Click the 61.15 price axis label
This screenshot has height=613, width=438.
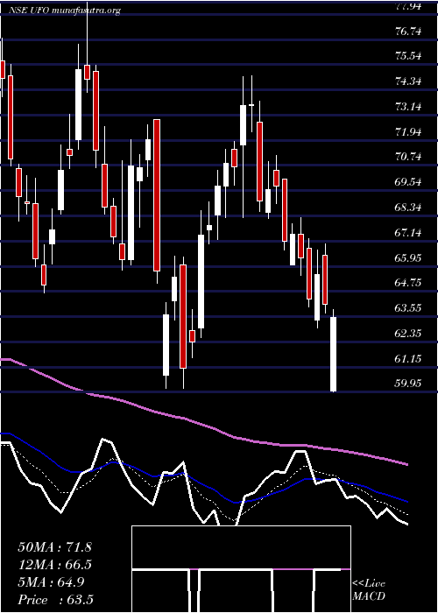tap(409, 359)
